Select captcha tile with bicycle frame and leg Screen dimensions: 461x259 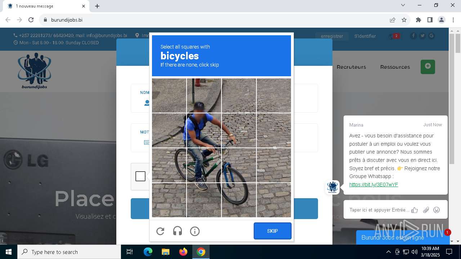[x=204, y=165]
